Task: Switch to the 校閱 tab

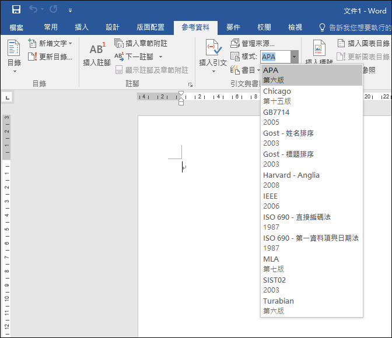Action: (264, 27)
